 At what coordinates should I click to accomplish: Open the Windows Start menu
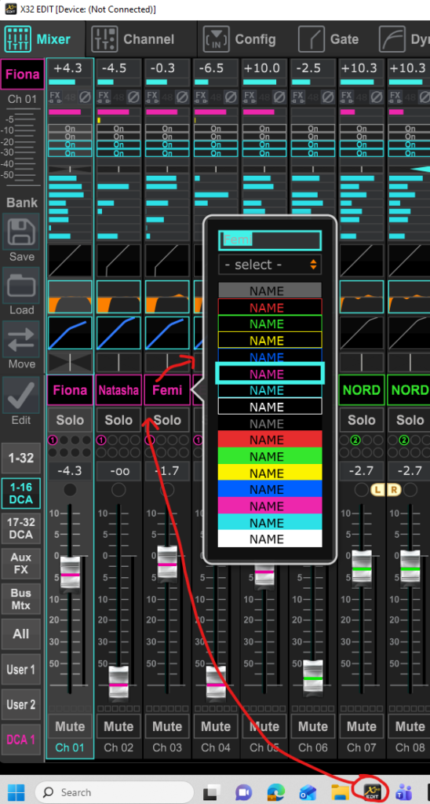(x=16, y=791)
